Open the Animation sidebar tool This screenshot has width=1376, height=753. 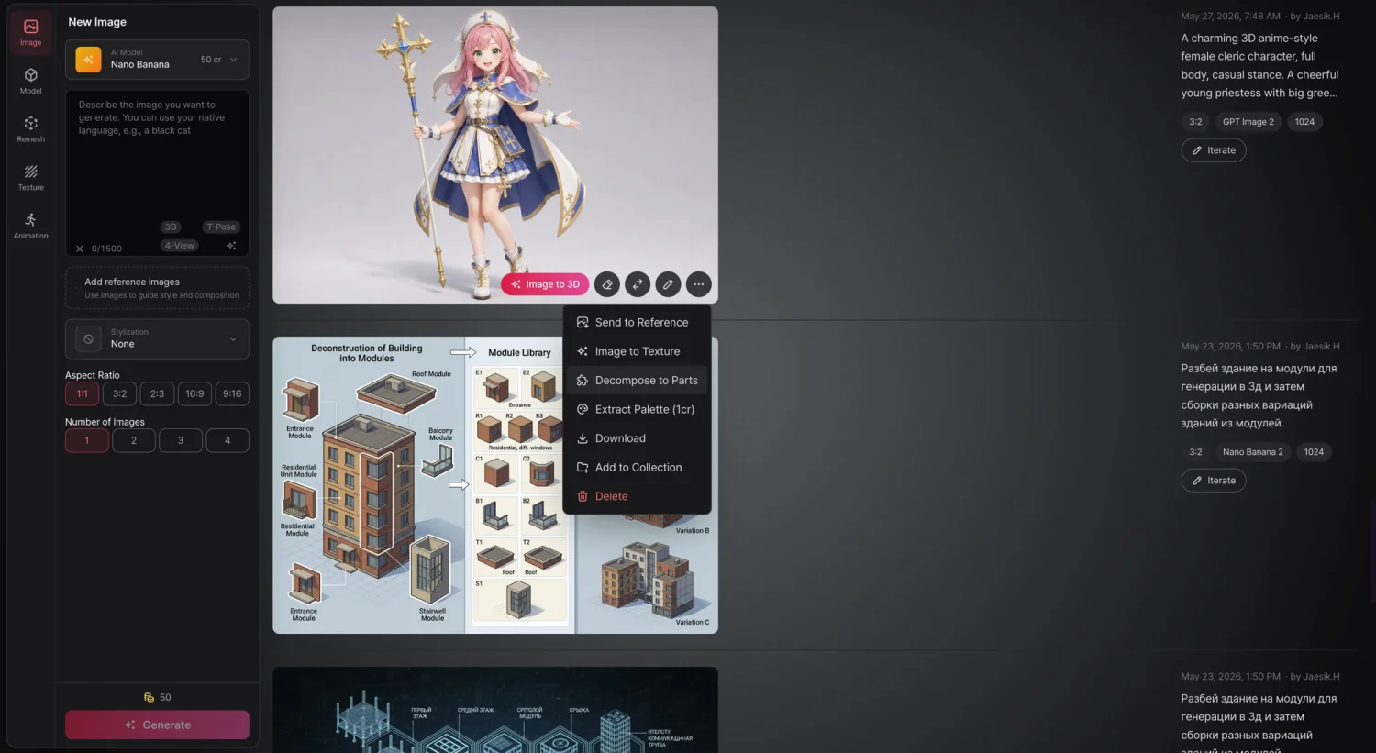pyautogui.click(x=30, y=226)
